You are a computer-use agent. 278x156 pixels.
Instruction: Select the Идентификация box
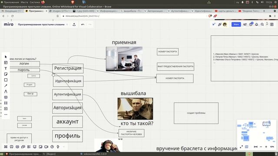click(x=68, y=81)
